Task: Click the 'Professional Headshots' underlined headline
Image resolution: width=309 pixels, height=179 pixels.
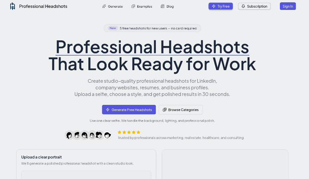Action: pos(152,47)
